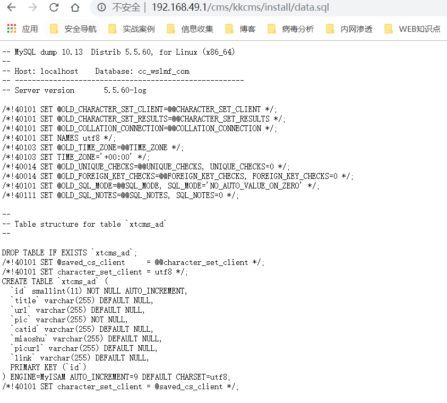Click the 'id smallint(11)' column definition
447x403 pixels.
click(x=99, y=291)
